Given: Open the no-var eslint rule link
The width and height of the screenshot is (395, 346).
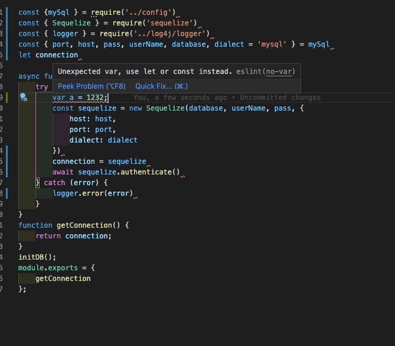Looking at the screenshot, I should tap(279, 72).
